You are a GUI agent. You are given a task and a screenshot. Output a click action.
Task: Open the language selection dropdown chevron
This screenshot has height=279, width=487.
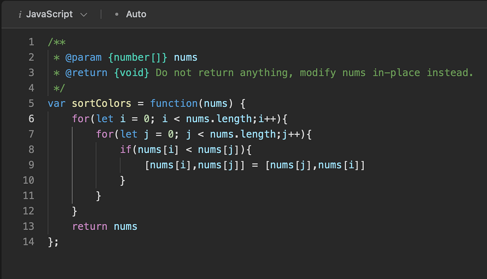(x=84, y=15)
